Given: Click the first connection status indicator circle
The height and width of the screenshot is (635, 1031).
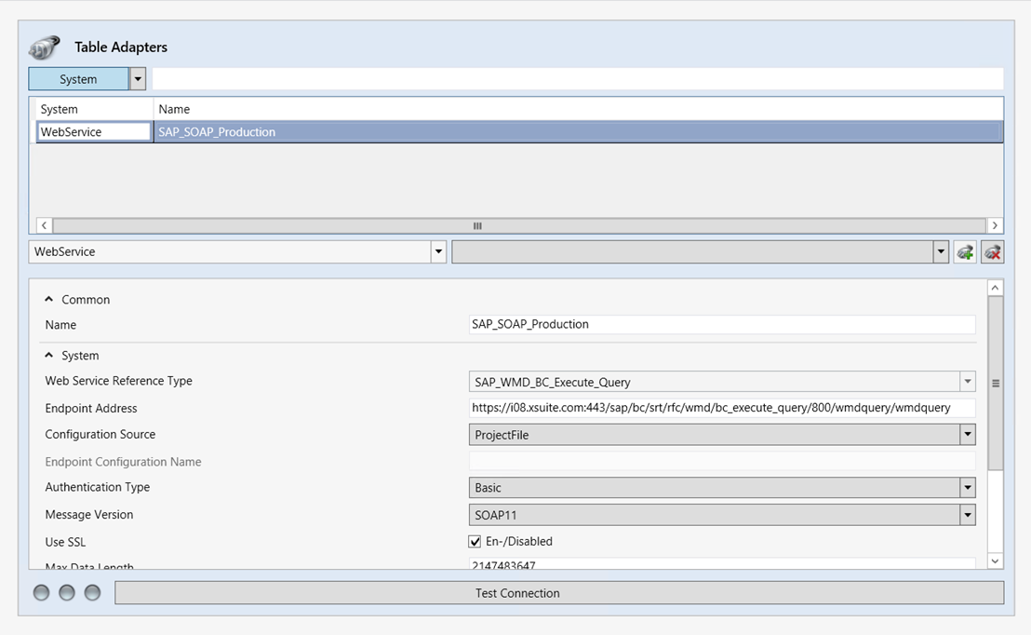Looking at the screenshot, I should (x=41, y=593).
